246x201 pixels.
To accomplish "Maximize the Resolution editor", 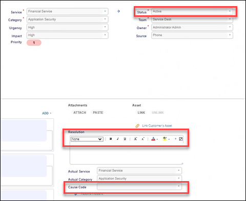I will point(181,139).
